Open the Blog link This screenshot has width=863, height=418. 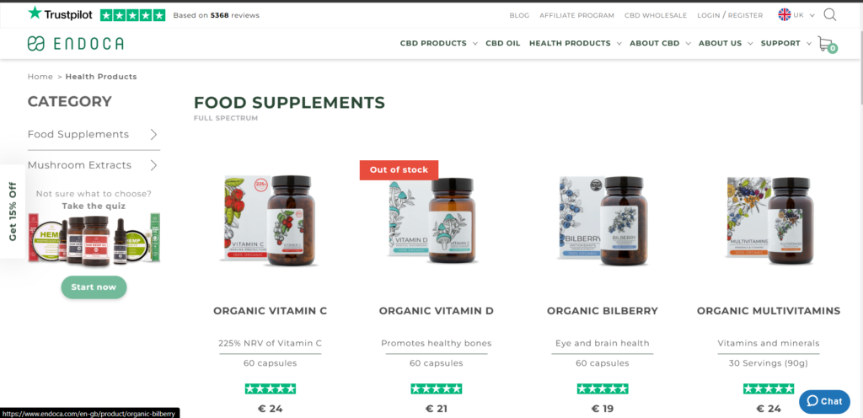click(x=519, y=15)
